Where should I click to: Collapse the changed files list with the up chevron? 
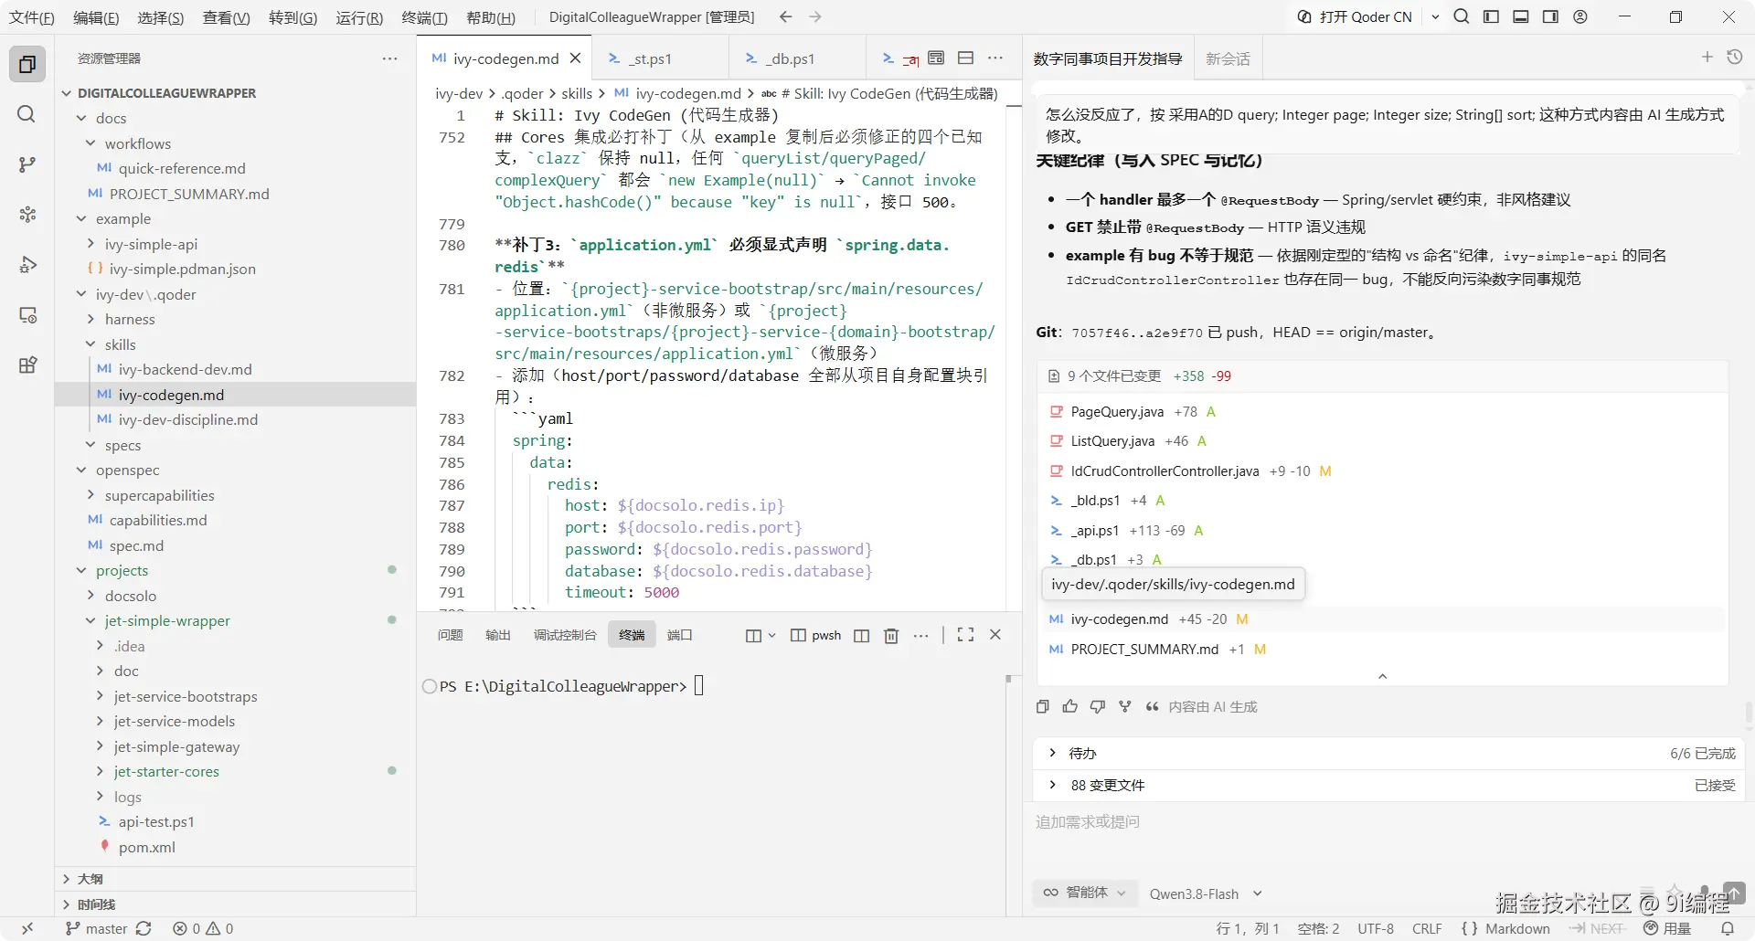tap(1382, 676)
